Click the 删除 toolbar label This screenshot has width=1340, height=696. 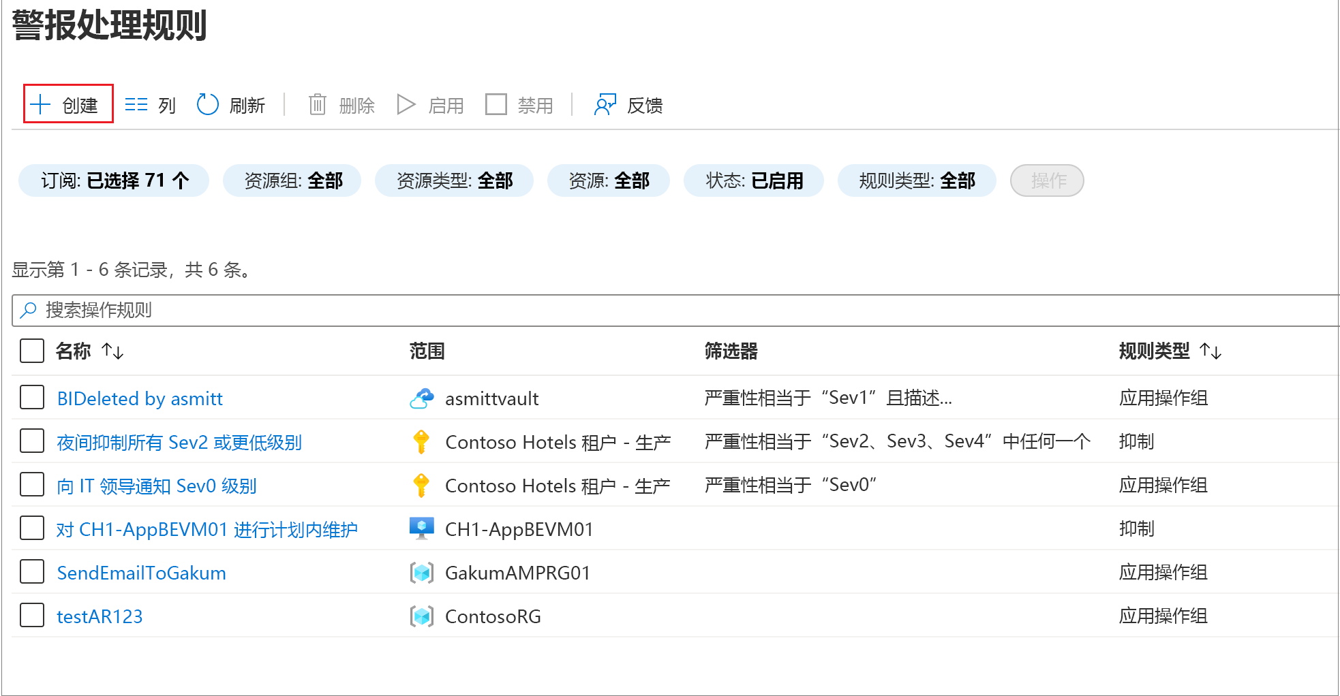(x=357, y=106)
